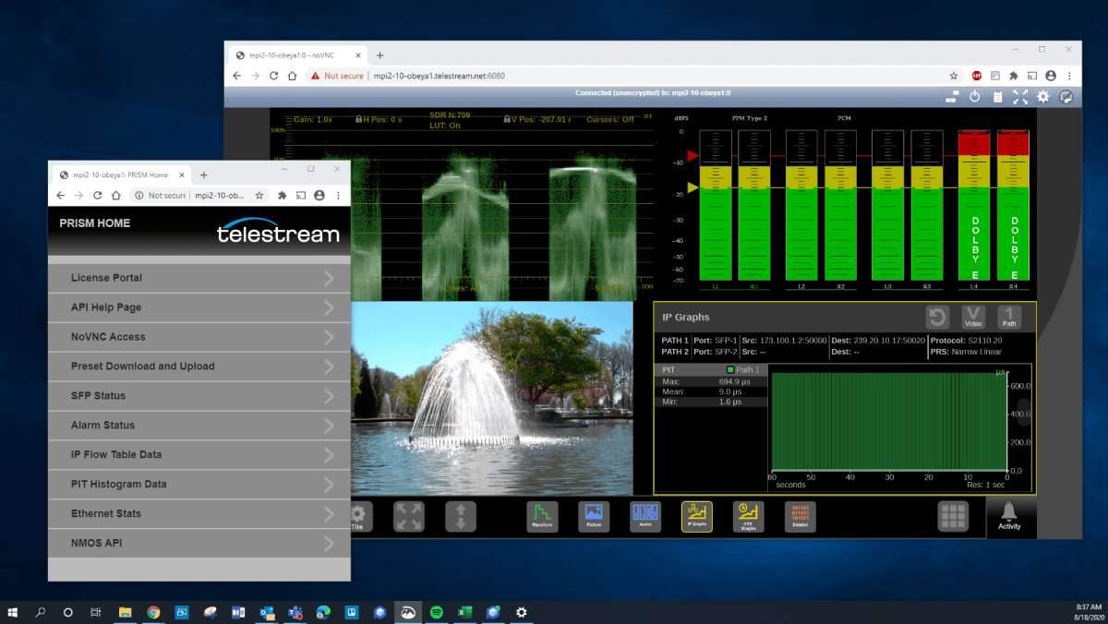
Task: Reset the IP Graphs using the undo icon
Action: coord(937,318)
